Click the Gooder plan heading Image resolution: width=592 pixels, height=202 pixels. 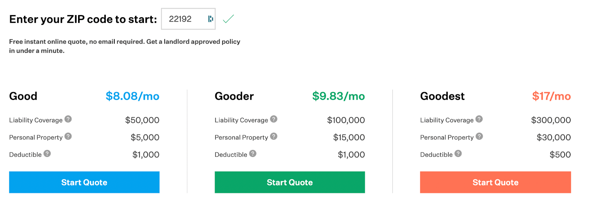(x=234, y=96)
